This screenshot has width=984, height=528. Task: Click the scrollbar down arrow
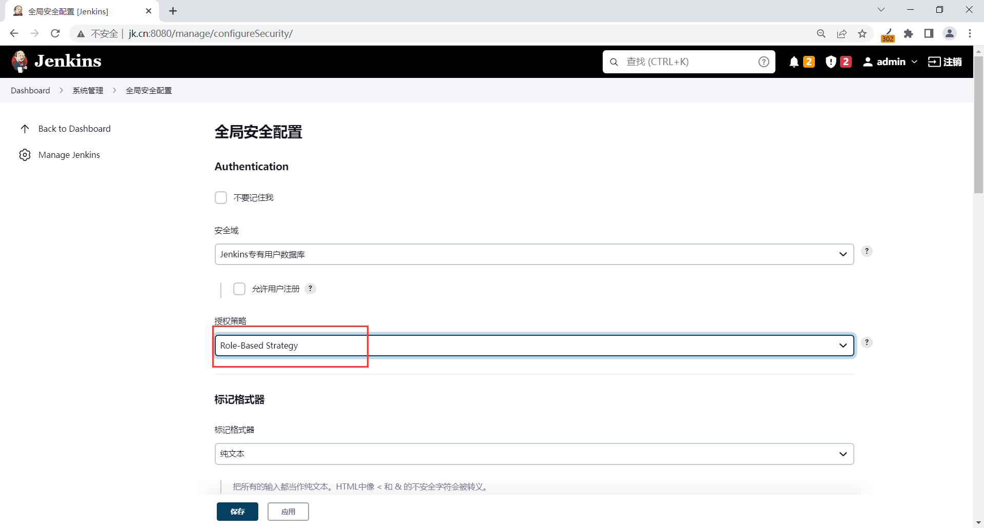point(978,523)
